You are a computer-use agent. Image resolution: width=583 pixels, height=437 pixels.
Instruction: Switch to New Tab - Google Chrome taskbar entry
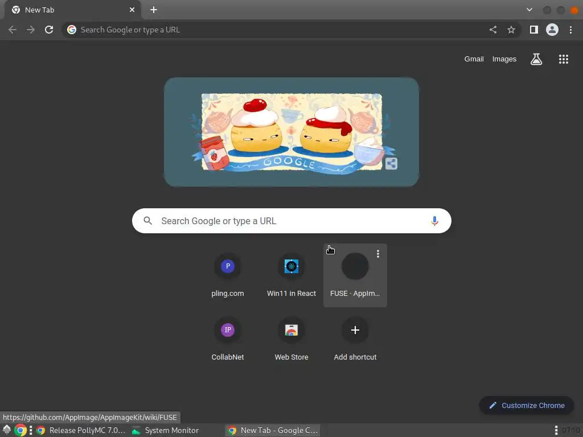click(273, 430)
